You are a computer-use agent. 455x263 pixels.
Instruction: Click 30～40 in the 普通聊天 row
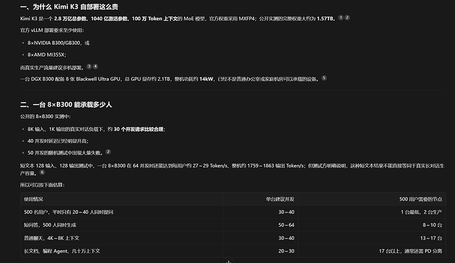click(286, 238)
